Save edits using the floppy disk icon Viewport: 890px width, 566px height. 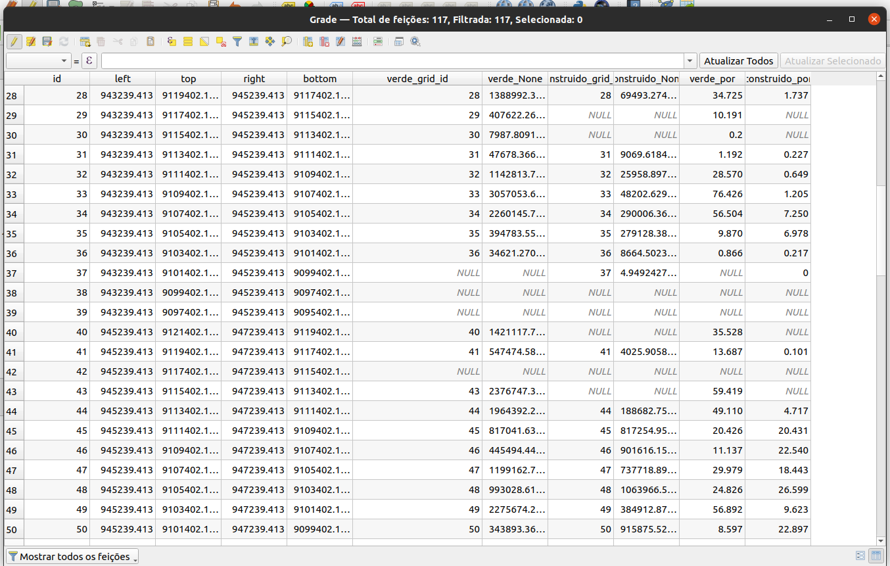[x=47, y=41]
